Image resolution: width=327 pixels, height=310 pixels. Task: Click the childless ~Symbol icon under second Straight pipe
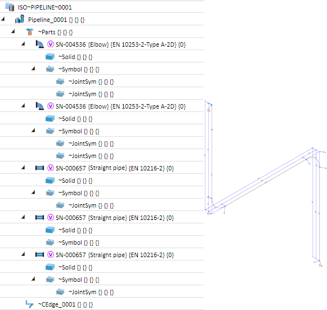coord(50,242)
